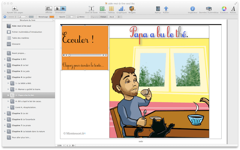
Task: Click the audio player mute speaker icon
Action: [64, 55]
